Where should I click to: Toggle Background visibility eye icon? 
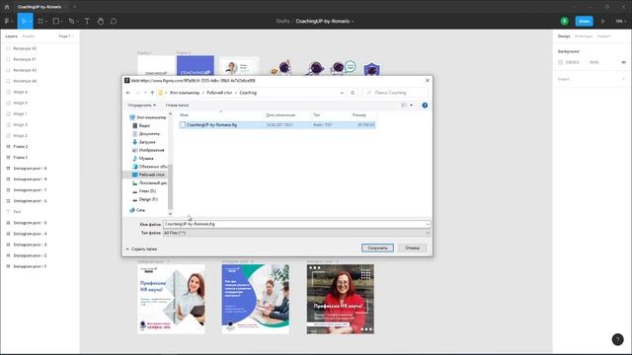623,62
